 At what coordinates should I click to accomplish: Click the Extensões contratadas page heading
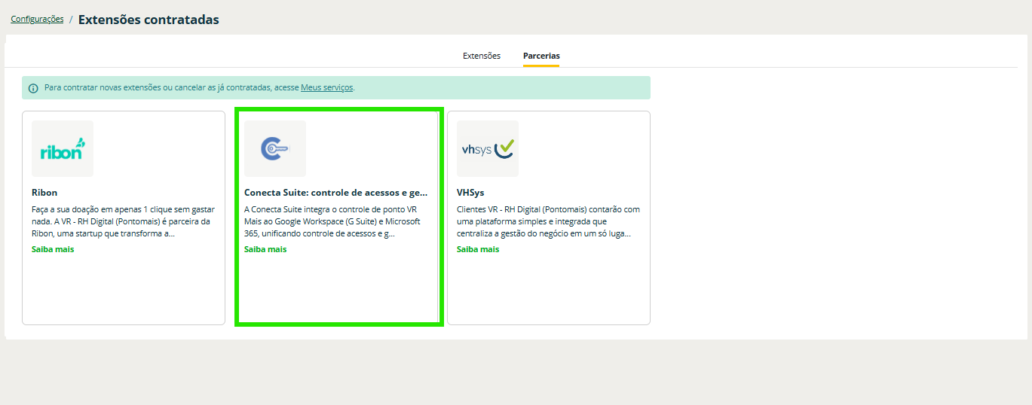pyautogui.click(x=149, y=20)
